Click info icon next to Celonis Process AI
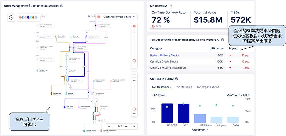The width and height of the screenshot is (286, 136). [223, 40]
